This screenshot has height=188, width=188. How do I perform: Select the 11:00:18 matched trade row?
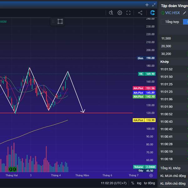pos(173,159)
